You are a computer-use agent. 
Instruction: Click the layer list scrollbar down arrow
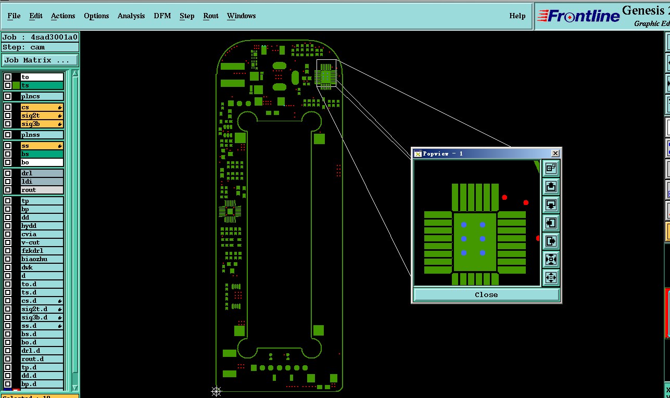(75, 387)
